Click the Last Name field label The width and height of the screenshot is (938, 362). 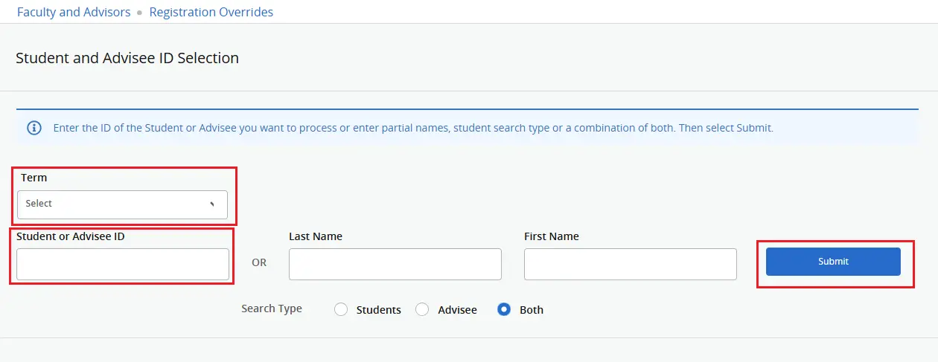316,236
